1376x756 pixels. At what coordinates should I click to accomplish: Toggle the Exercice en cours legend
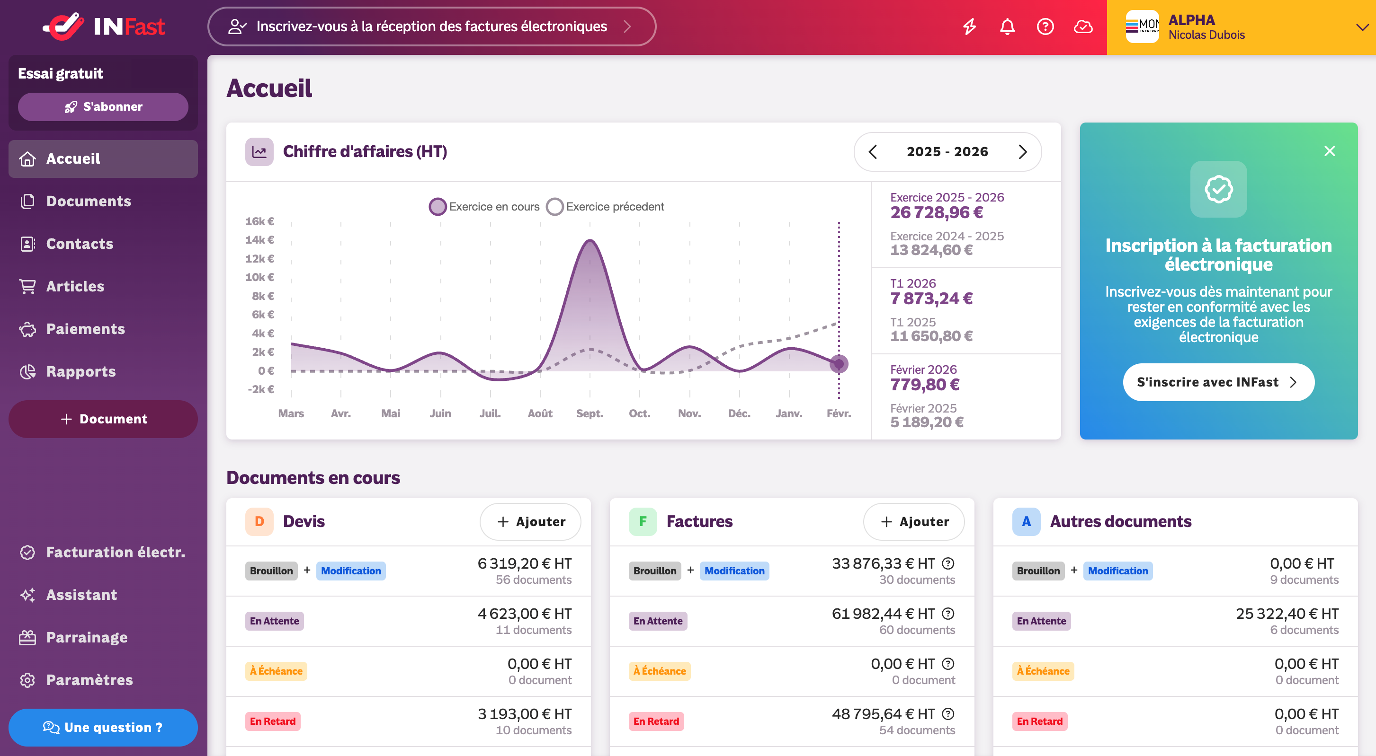[x=484, y=207]
